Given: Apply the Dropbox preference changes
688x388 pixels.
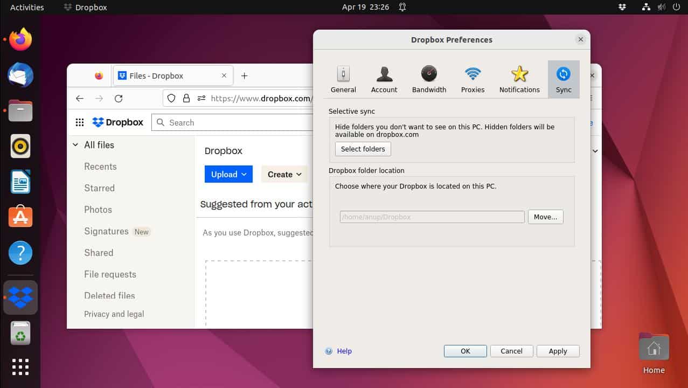Looking at the screenshot, I should click(x=558, y=351).
